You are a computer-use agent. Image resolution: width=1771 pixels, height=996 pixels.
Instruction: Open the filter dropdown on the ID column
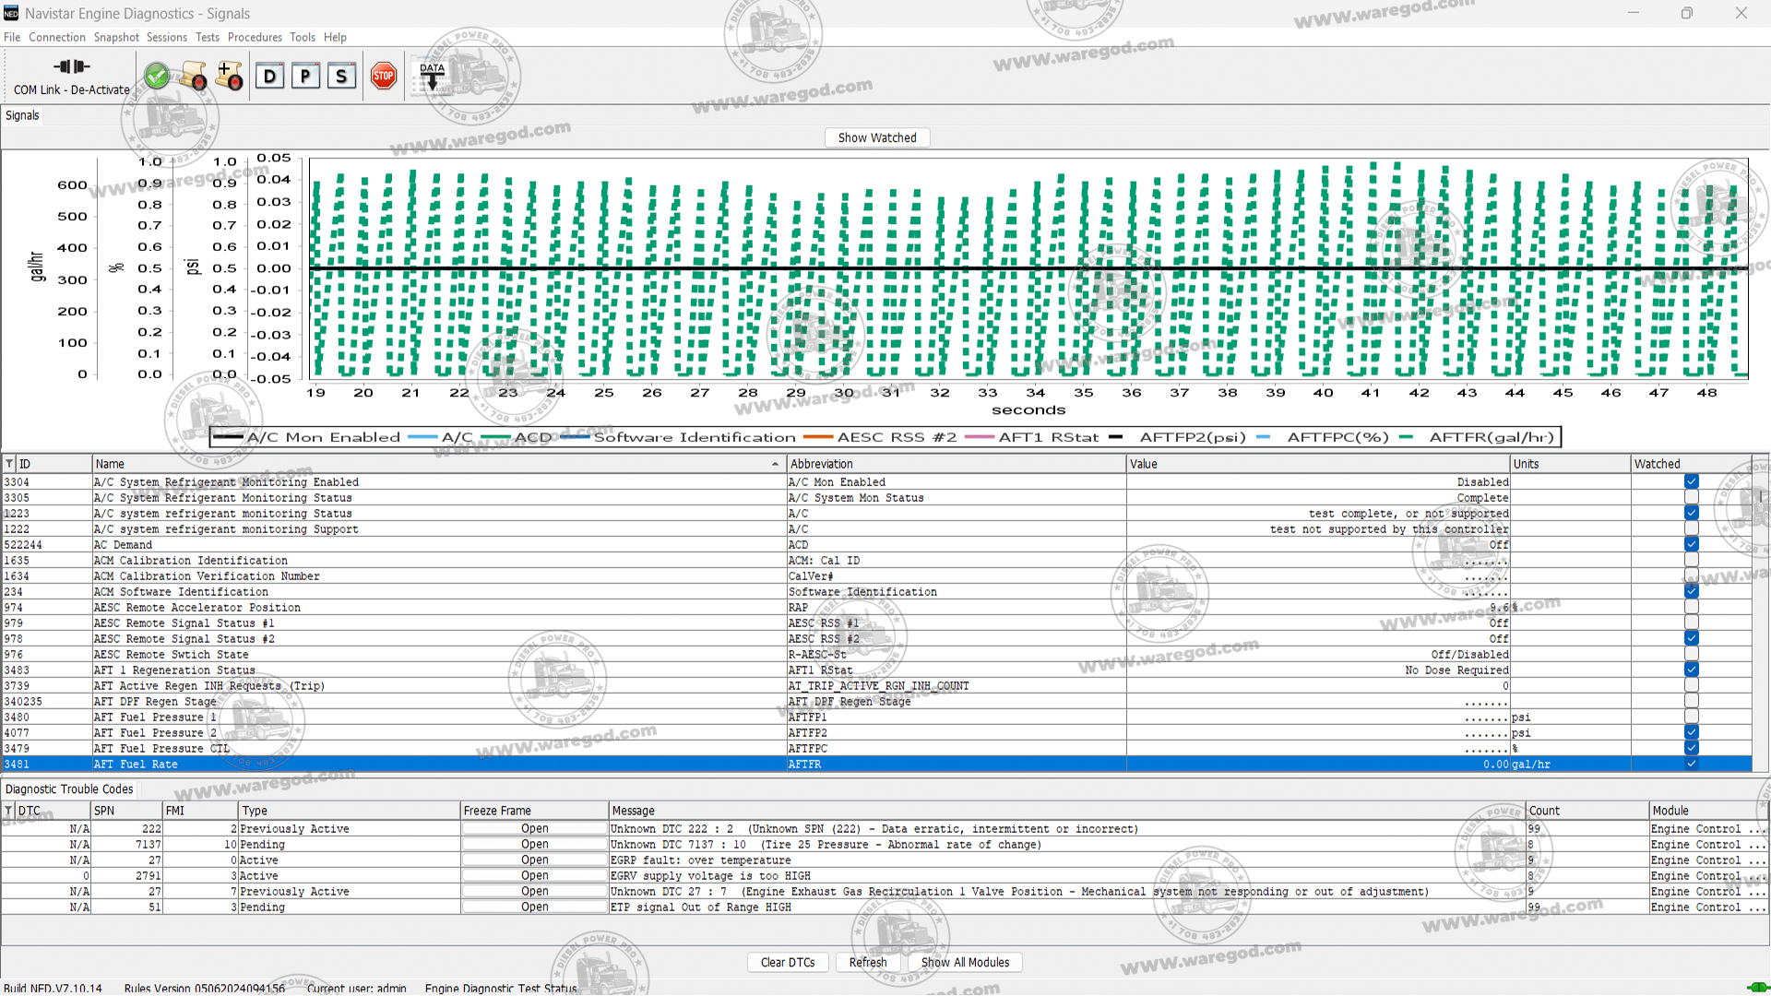[8, 463]
